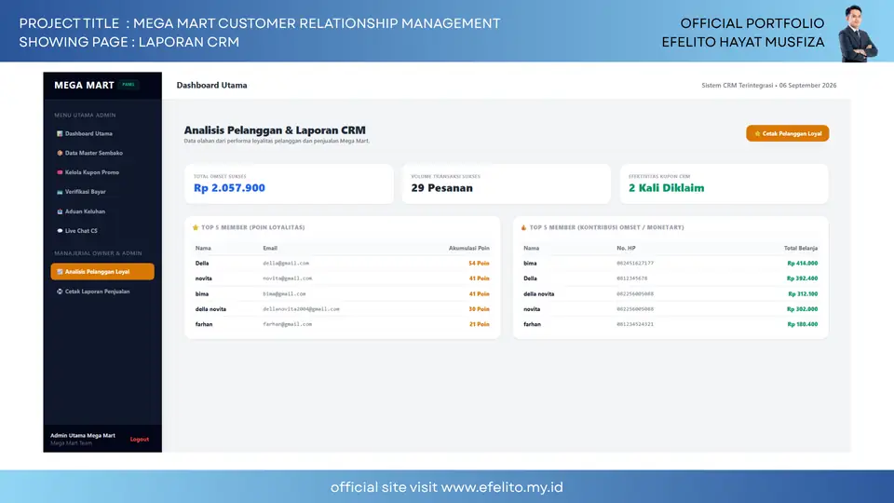Click the 54 Poin value
Image resolution: width=894 pixels, height=503 pixels.
click(479, 264)
